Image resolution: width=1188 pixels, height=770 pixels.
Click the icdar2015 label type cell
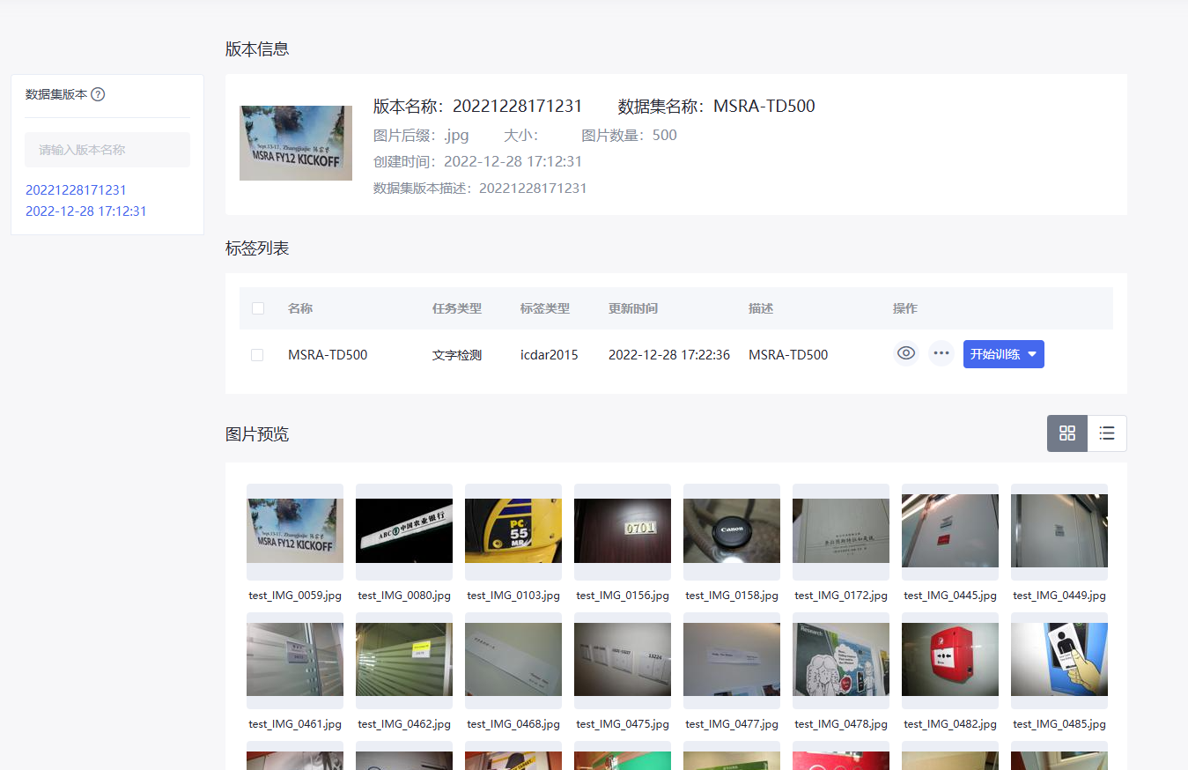tap(550, 355)
